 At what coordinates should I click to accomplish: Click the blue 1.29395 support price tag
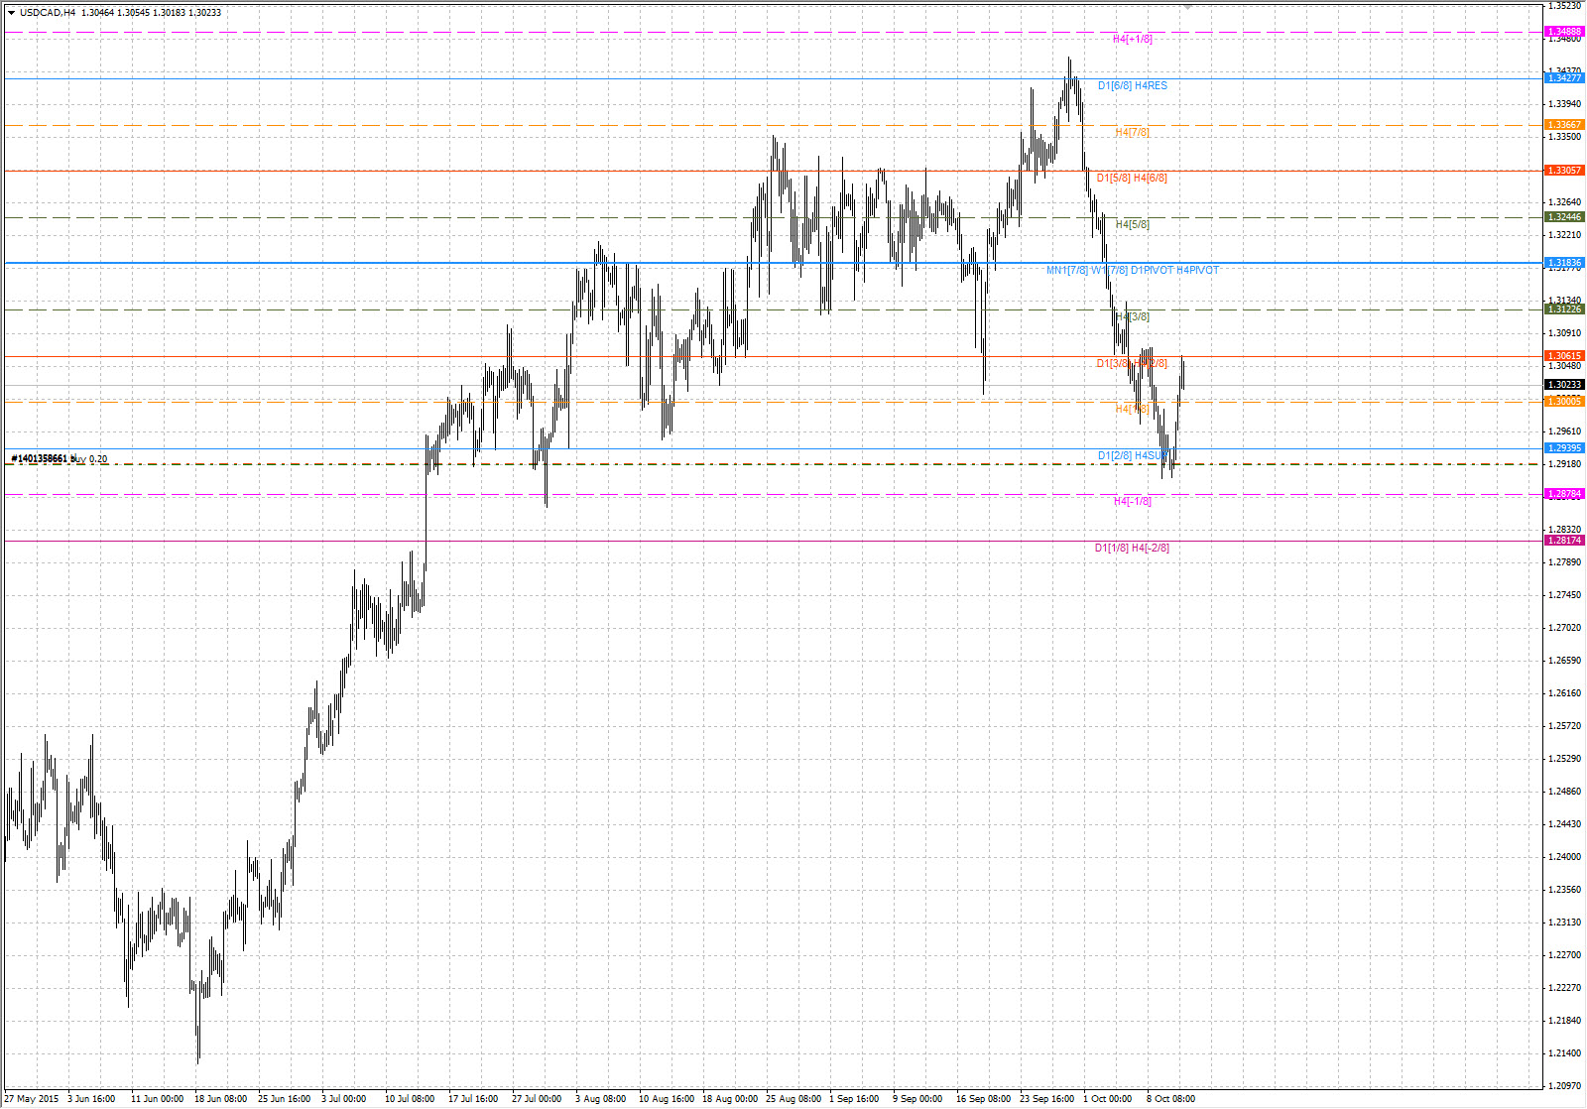(1564, 448)
